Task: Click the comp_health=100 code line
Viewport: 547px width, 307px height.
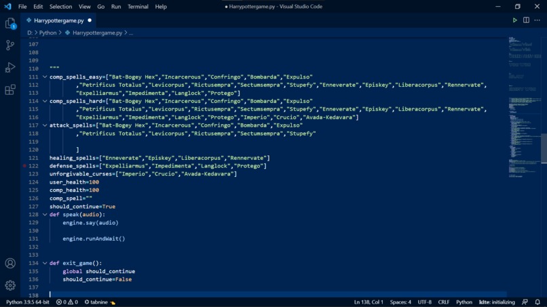Action: (74, 190)
